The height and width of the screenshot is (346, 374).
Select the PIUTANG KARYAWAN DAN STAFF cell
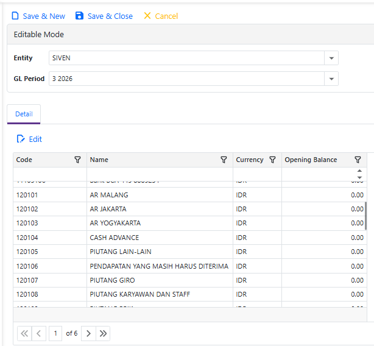click(x=160, y=294)
